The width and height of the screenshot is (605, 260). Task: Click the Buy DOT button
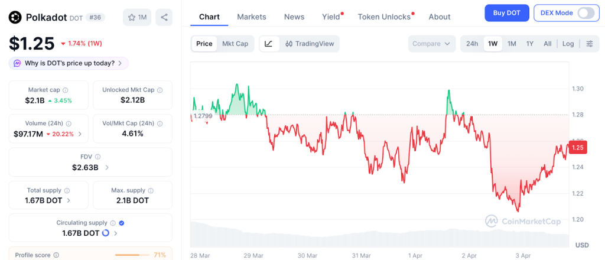tap(507, 13)
